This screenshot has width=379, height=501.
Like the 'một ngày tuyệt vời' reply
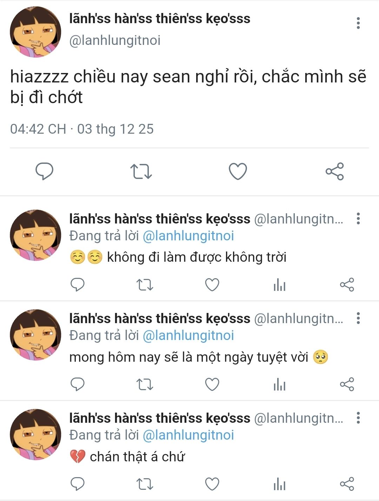(212, 384)
